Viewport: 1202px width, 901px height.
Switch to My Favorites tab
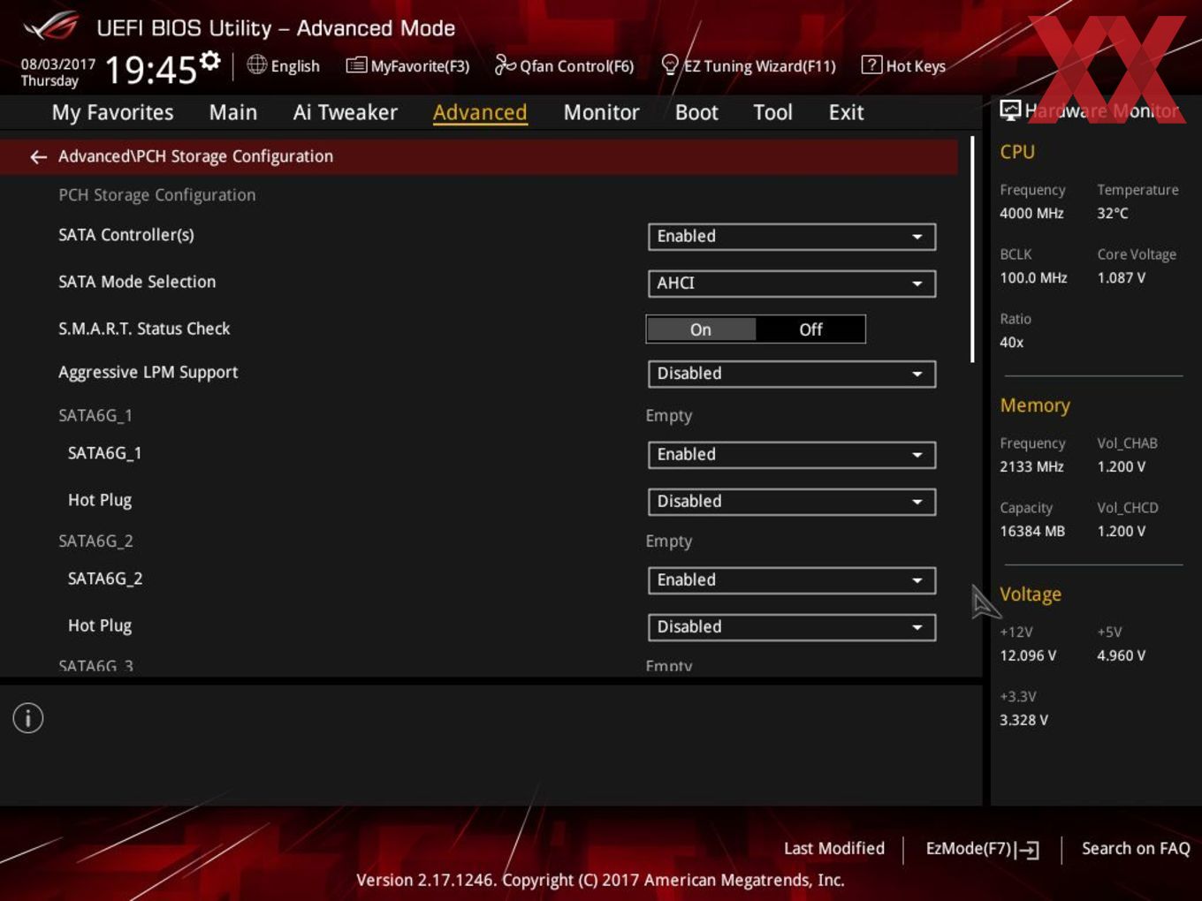click(112, 112)
